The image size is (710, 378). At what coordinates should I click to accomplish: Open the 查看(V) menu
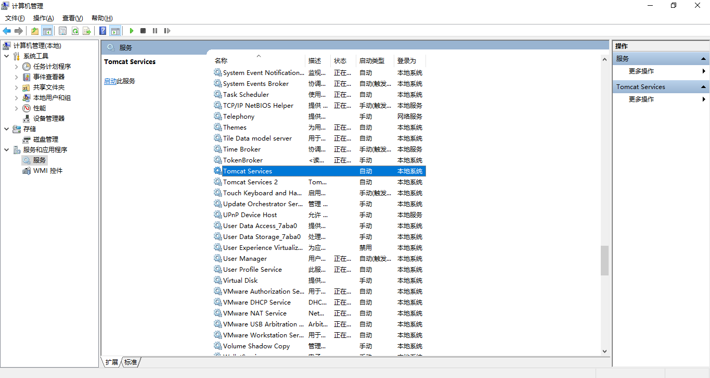tap(72, 18)
